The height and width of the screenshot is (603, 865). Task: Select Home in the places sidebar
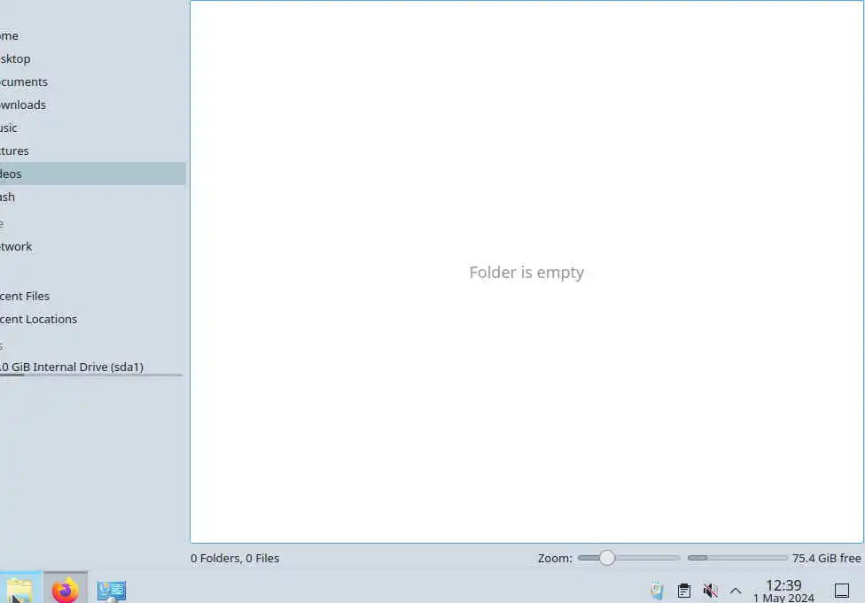pyautogui.click(x=93, y=35)
